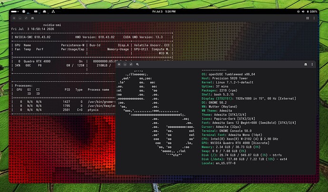Click 'Icons: Papirus-Dark' line

pos(229,119)
